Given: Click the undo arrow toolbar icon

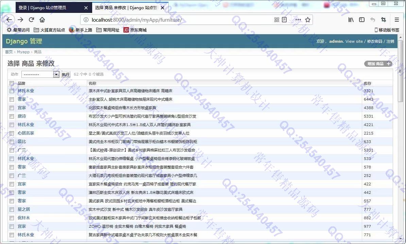Looking at the screenshot, I should 373,20.
